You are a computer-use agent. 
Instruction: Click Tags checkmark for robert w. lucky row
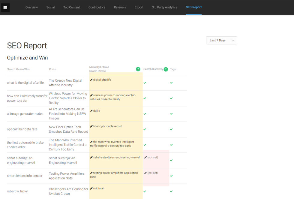[x=171, y=191]
